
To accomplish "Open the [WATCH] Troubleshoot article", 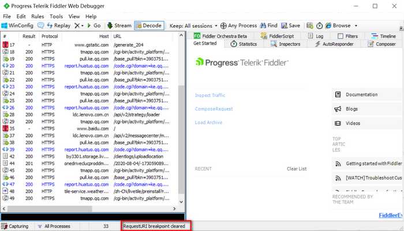I will pyautogui.click(x=368, y=178).
